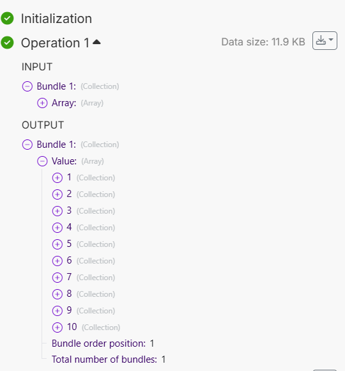
Task: Select the Operation 1 heading
Action: coord(56,43)
